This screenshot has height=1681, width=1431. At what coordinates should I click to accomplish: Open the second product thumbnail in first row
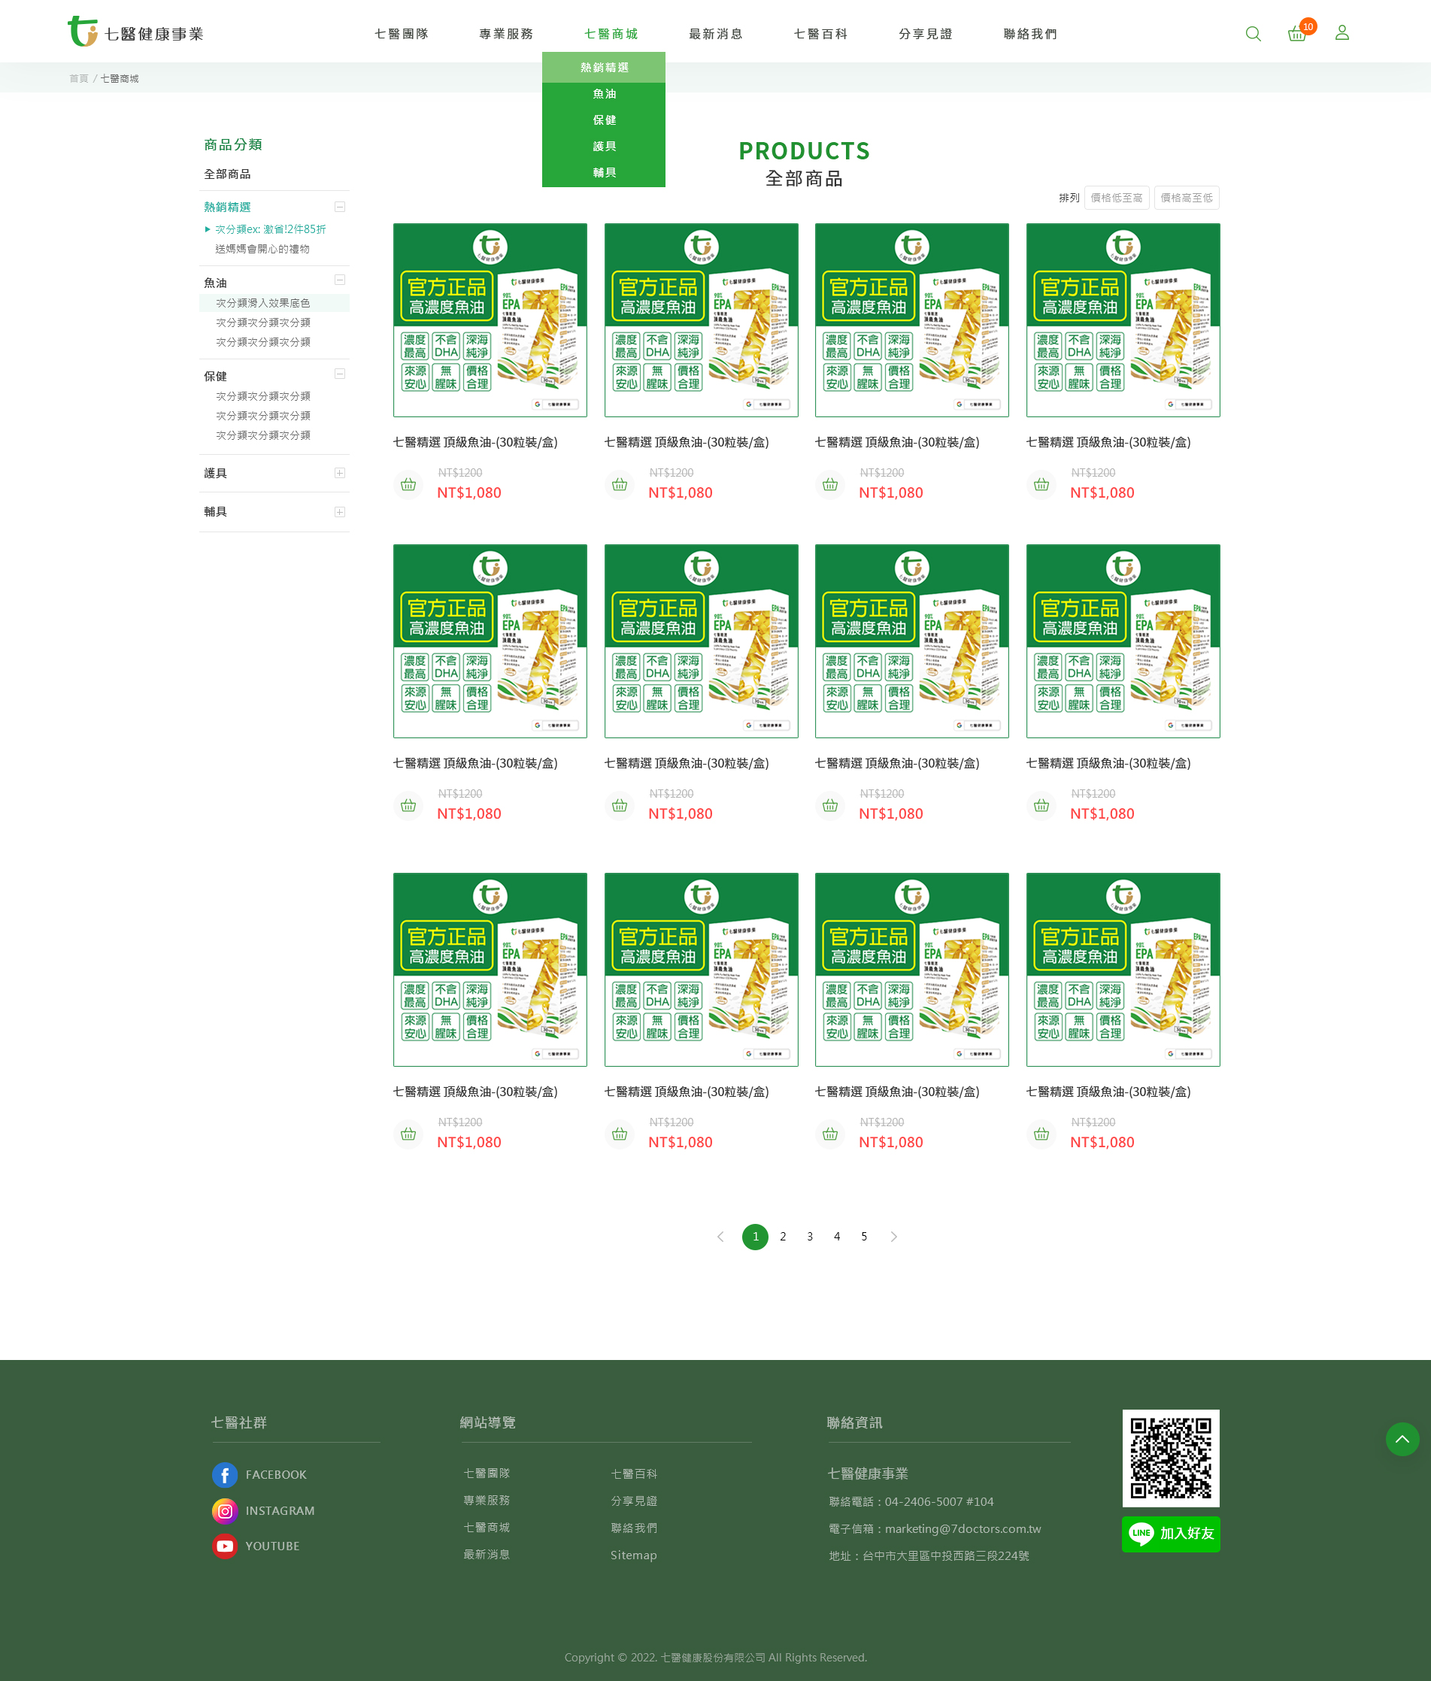point(701,320)
